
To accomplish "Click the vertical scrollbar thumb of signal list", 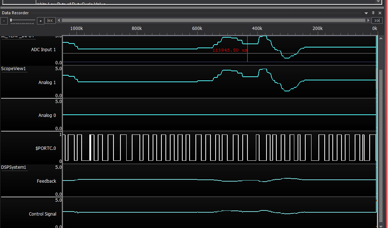I will (x=381, y=146).
